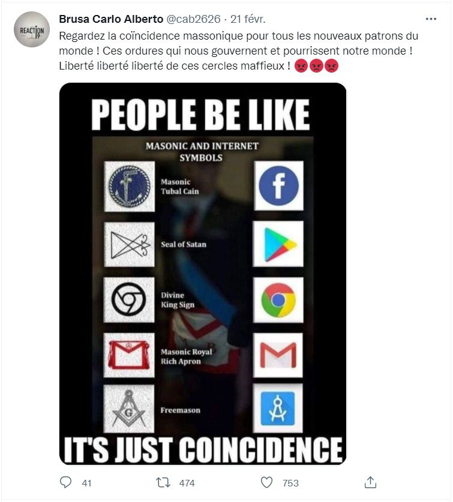Click the Google Play logo tile
Screen dimensions: 453x502
click(278, 244)
